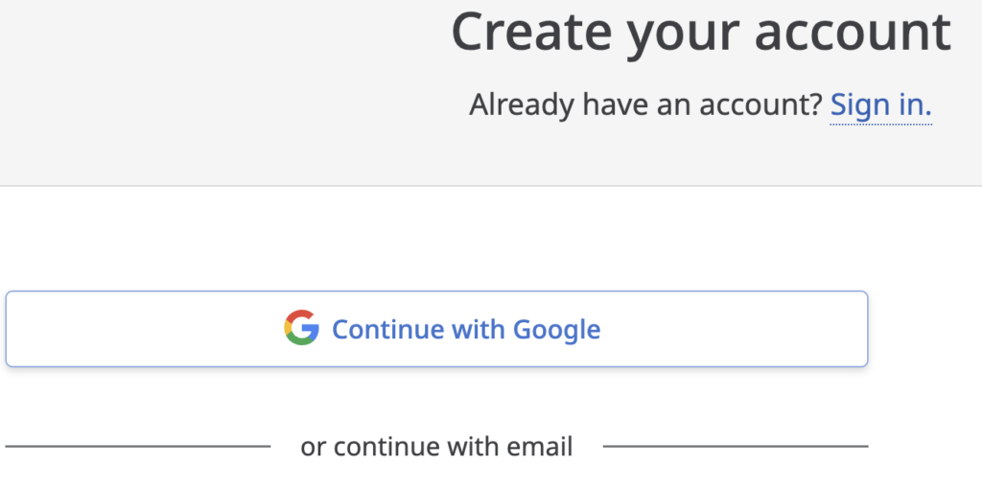Click the word 'account' in the page heading
The image size is (982, 489).
[853, 32]
